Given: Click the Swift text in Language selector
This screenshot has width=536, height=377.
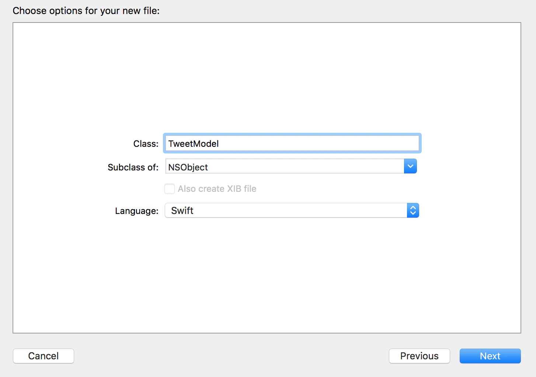Looking at the screenshot, I should (182, 211).
